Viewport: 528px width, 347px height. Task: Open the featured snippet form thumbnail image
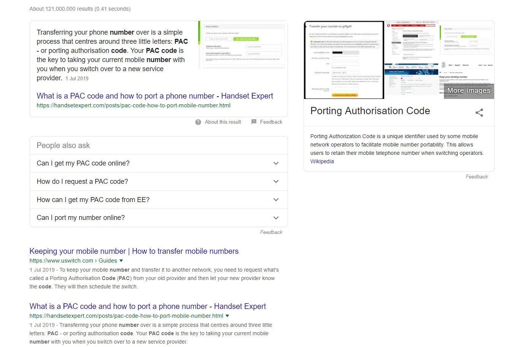[x=242, y=45]
